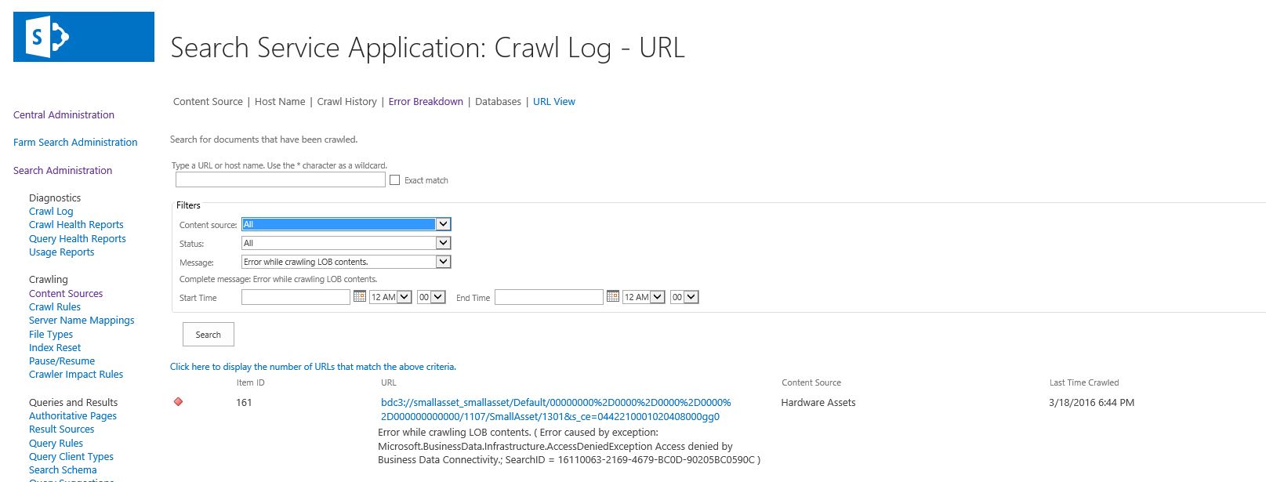Open the Start Time calendar picker icon
Viewport: 1266px width, 482px height.
point(360,296)
